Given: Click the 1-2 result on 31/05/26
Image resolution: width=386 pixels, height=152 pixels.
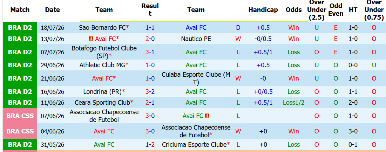Looking at the screenshot, I should coord(150,145).
